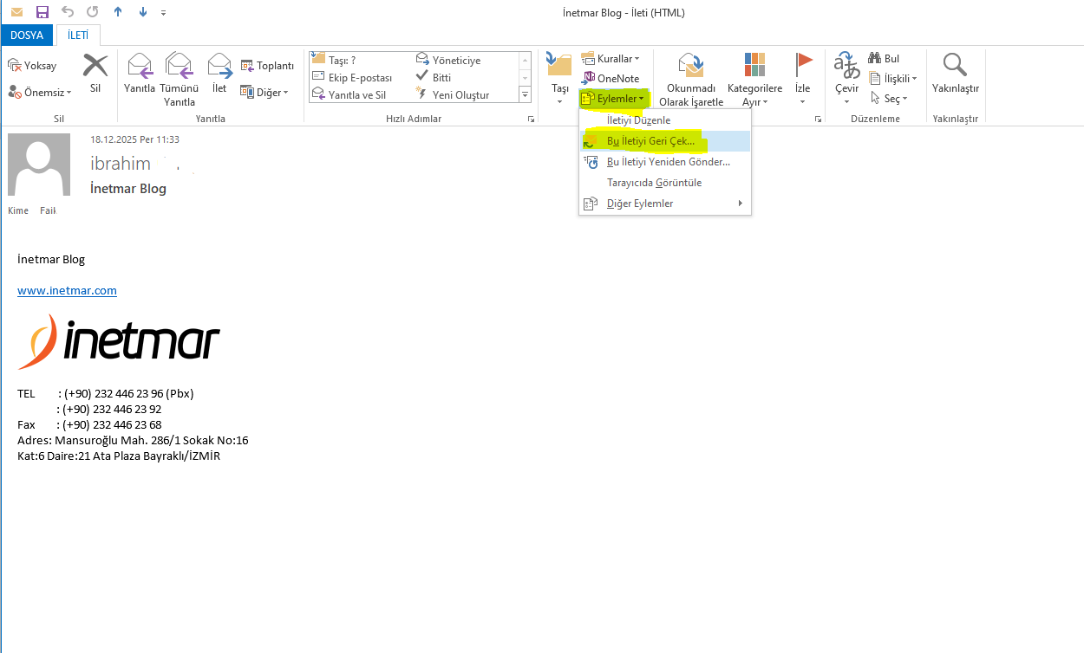Click the save floppy disk icon
This screenshot has height=653, width=1084.
click(42, 12)
